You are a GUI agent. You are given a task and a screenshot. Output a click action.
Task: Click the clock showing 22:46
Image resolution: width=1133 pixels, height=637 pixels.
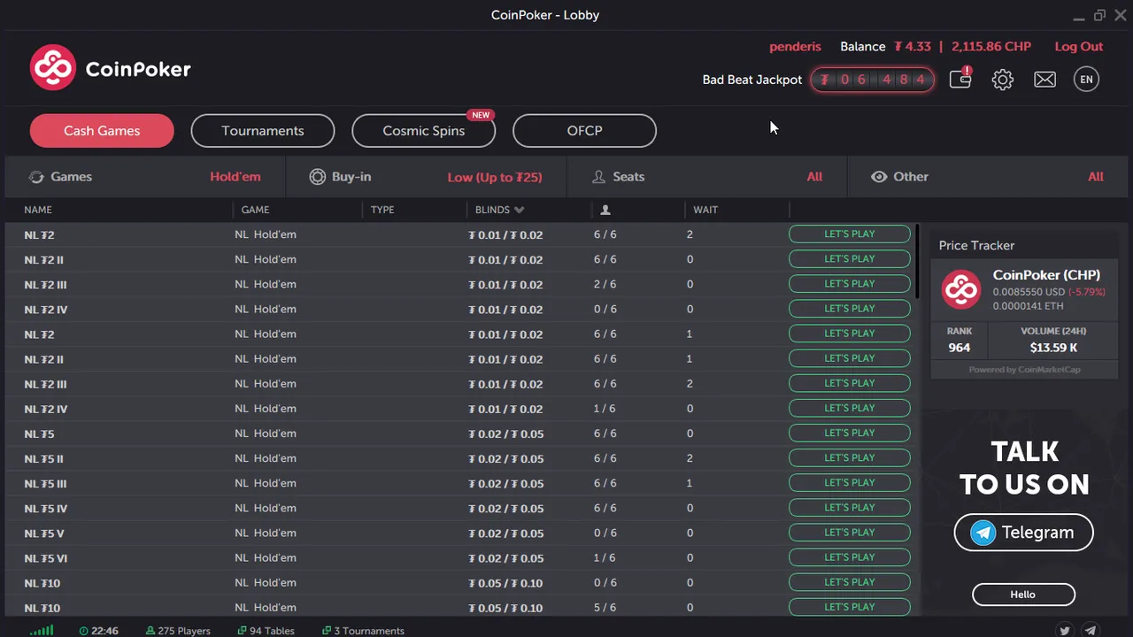point(98,631)
